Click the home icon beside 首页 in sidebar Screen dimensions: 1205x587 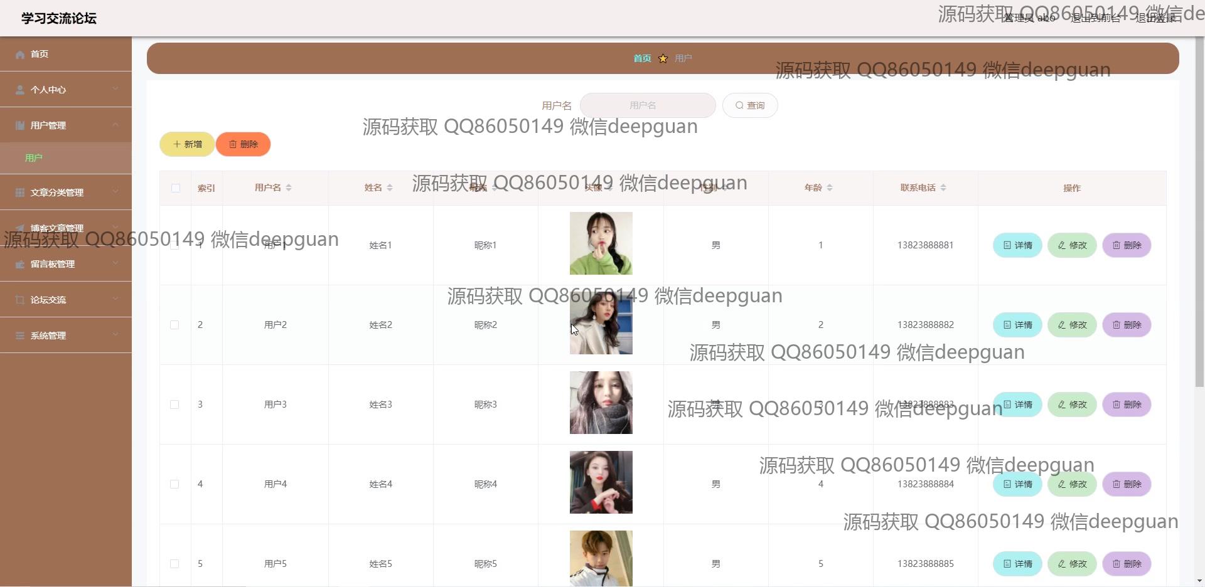(20, 55)
